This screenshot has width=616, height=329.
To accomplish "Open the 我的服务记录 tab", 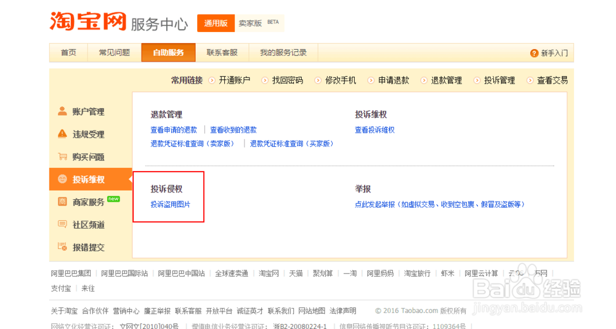I will tap(283, 52).
